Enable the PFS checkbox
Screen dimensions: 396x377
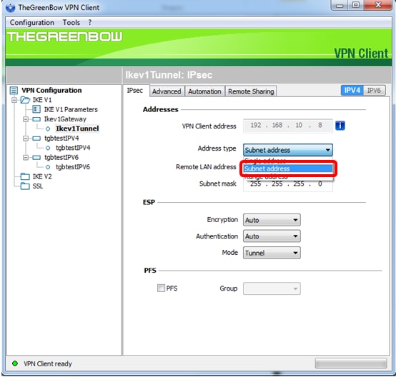[x=161, y=288]
